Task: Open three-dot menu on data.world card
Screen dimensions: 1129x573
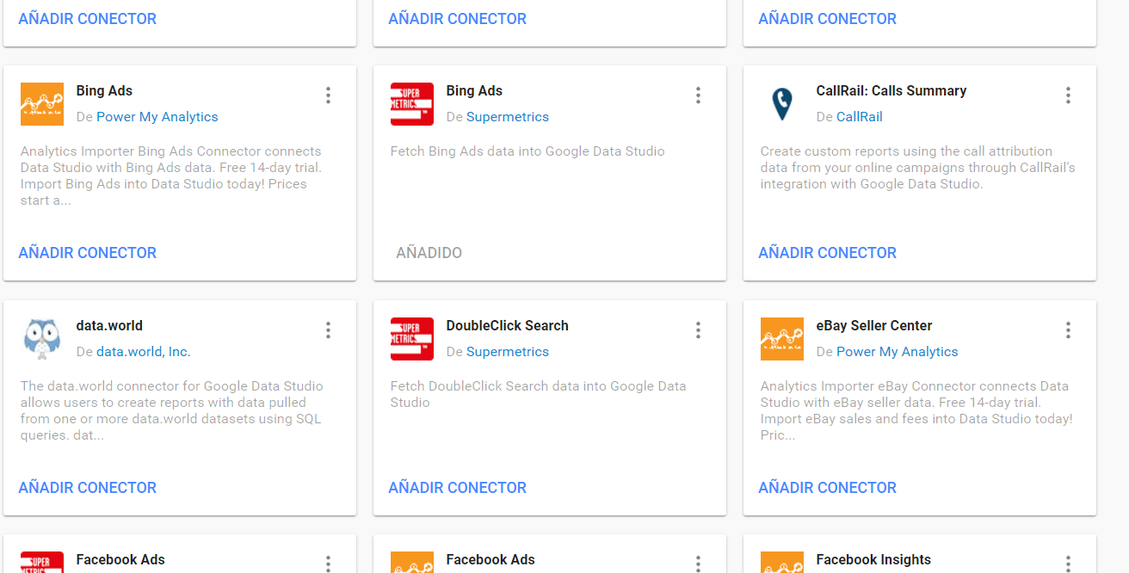Action: pos(328,330)
